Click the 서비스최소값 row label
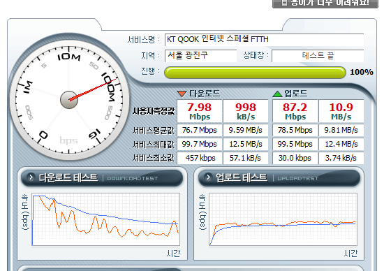This screenshot has height=271, width=384. (154, 158)
